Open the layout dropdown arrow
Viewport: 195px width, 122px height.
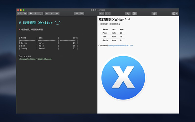point(177,13)
